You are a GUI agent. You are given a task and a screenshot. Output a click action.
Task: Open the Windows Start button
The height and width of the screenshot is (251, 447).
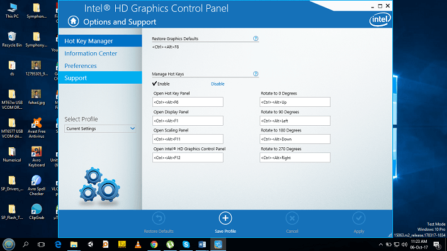pos(9,244)
